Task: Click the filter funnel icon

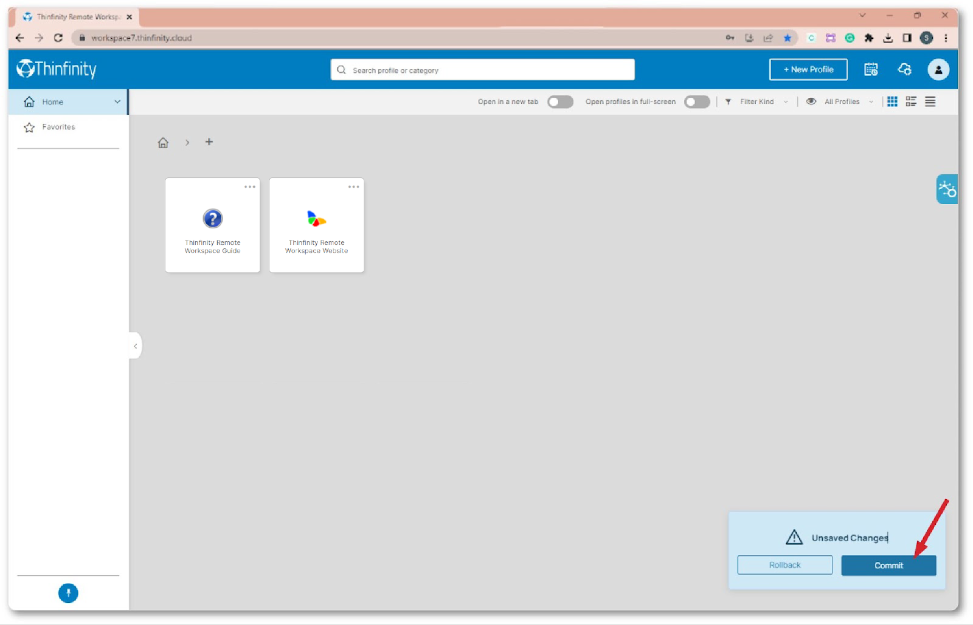Action: [728, 101]
